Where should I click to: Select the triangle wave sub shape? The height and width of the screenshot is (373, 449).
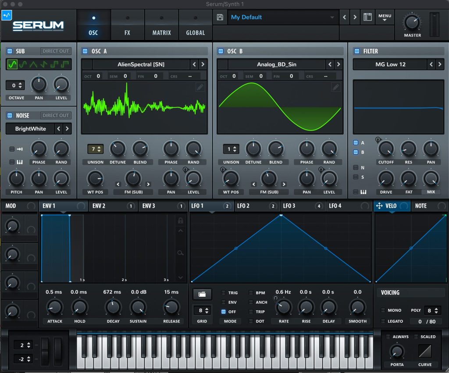tap(33, 64)
